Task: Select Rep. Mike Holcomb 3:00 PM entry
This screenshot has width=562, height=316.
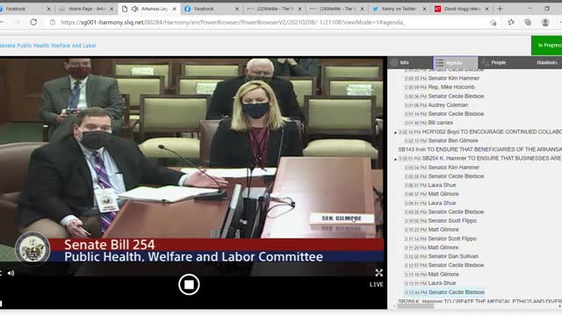Action: (439, 87)
